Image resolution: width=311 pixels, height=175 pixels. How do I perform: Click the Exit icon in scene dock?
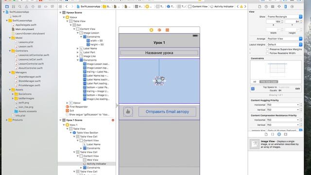click(167, 30)
